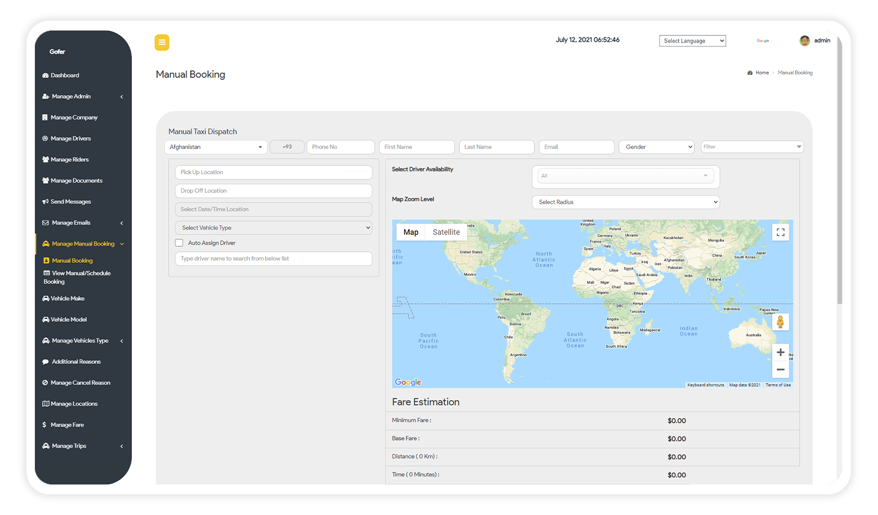Click the Send Messages megaphone icon
The width and height of the screenshot is (878, 515).
click(x=45, y=202)
